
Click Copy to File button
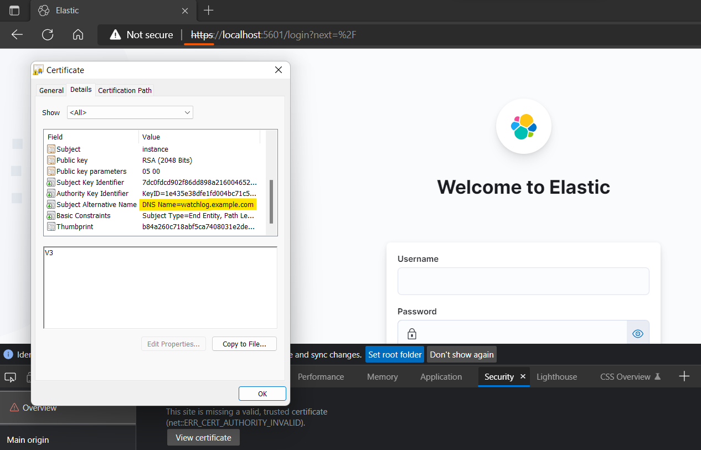click(x=244, y=344)
